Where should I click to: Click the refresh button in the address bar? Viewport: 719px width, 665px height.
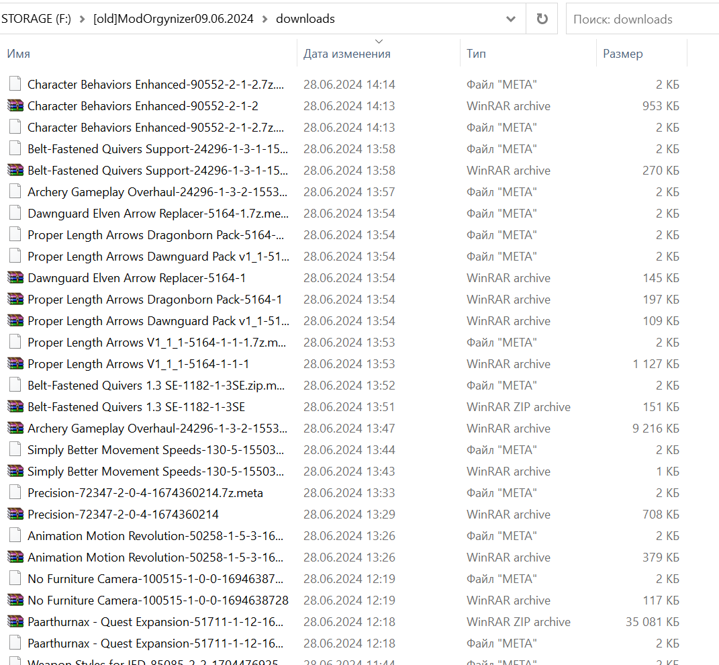[542, 19]
